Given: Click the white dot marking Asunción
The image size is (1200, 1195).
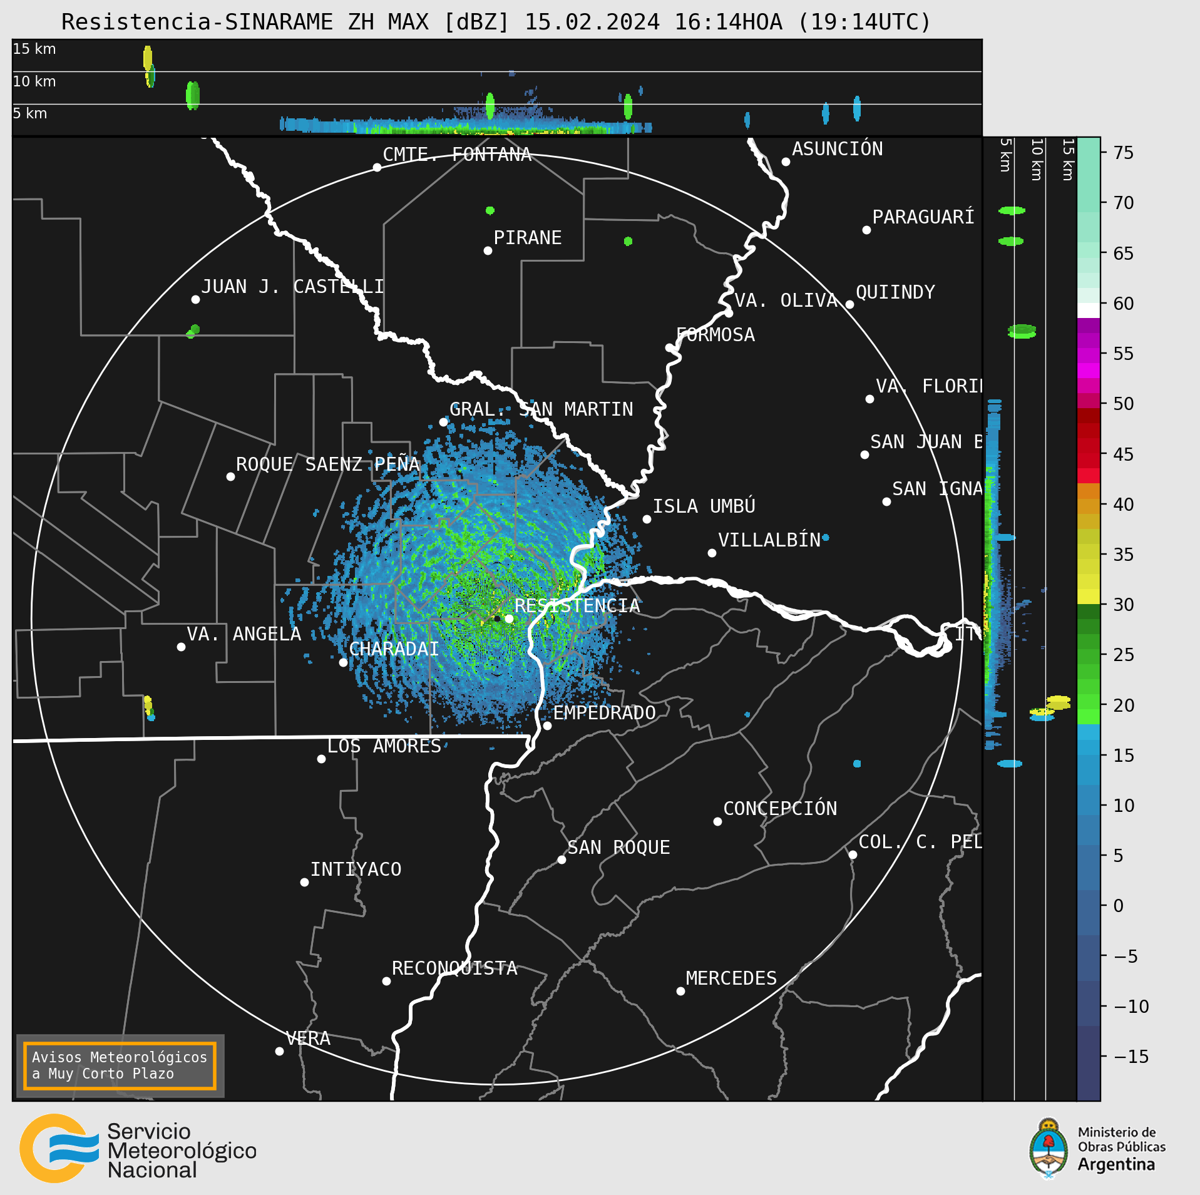Looking at the screenshot, I should [x=786, y=162].
